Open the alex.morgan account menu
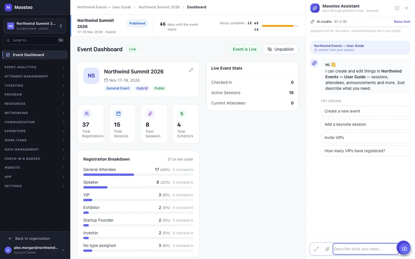Screen dimensions: 415x259 35,250
